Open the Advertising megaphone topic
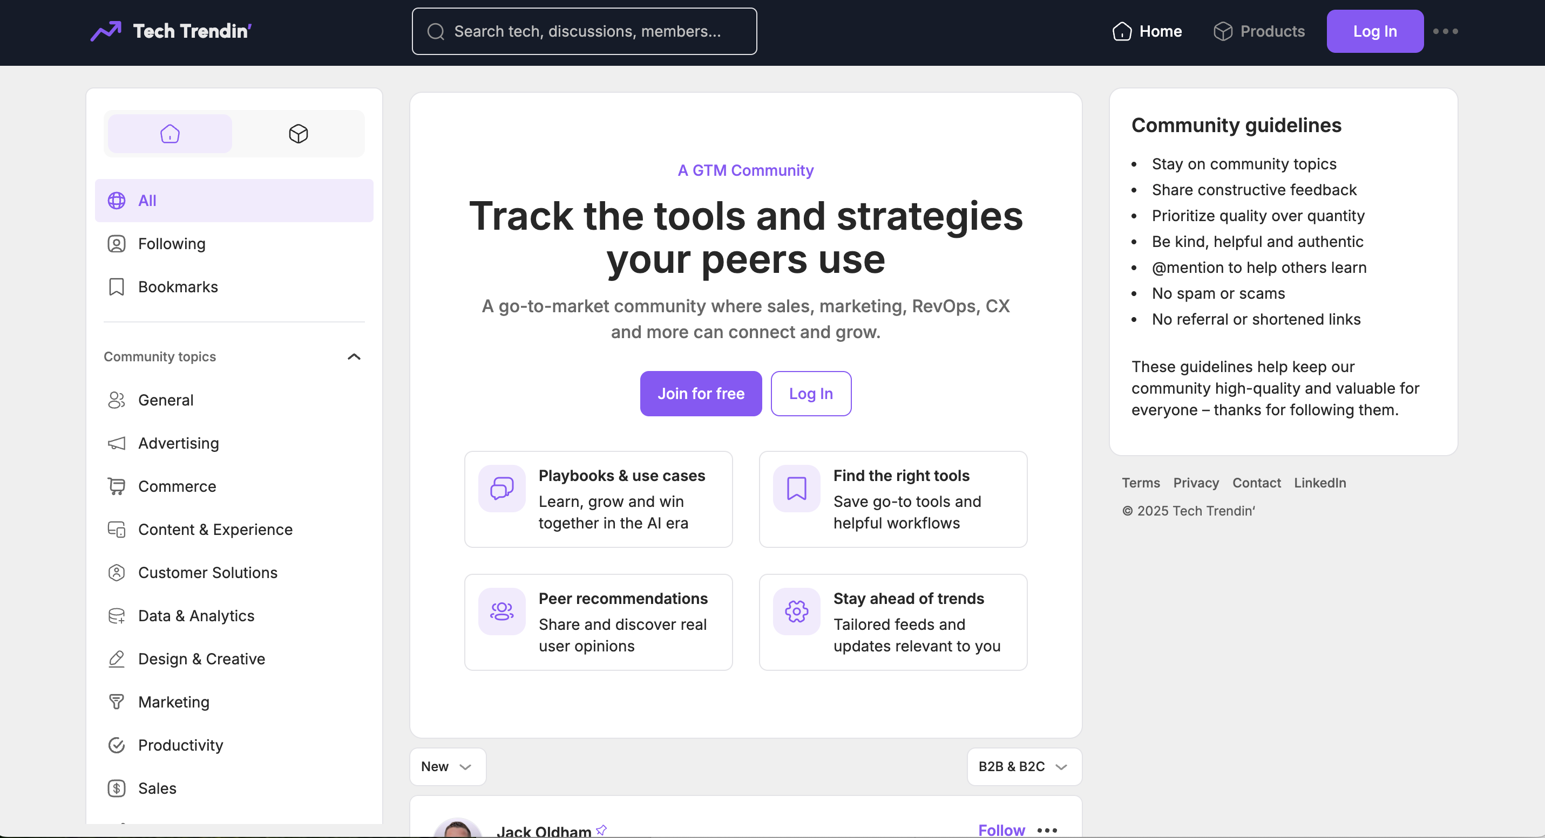1545x838 pixels. [x=178, y=443]
